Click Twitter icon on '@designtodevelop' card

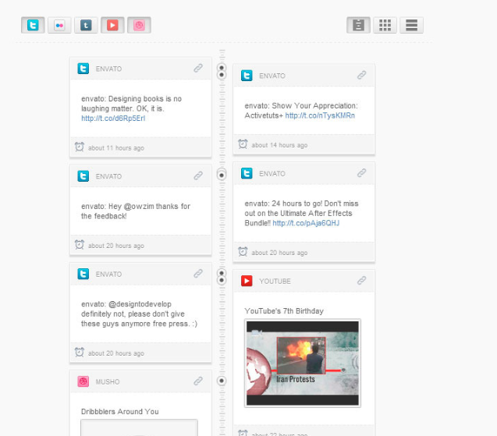pos(83,274)
